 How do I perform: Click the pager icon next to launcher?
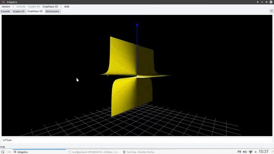point(9,152)
